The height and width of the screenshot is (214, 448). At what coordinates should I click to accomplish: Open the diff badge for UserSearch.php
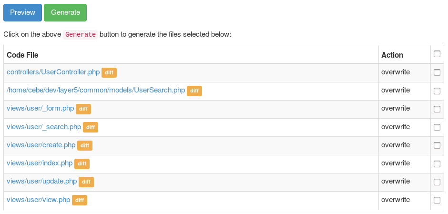click(194, 91)
